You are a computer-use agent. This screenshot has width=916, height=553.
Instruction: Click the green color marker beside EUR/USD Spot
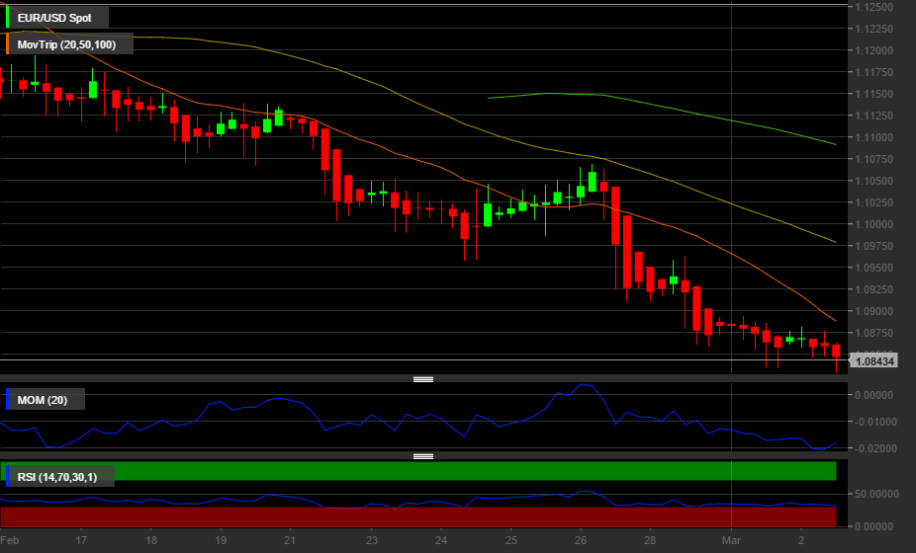pyautogui.click(x=9, y=18)
